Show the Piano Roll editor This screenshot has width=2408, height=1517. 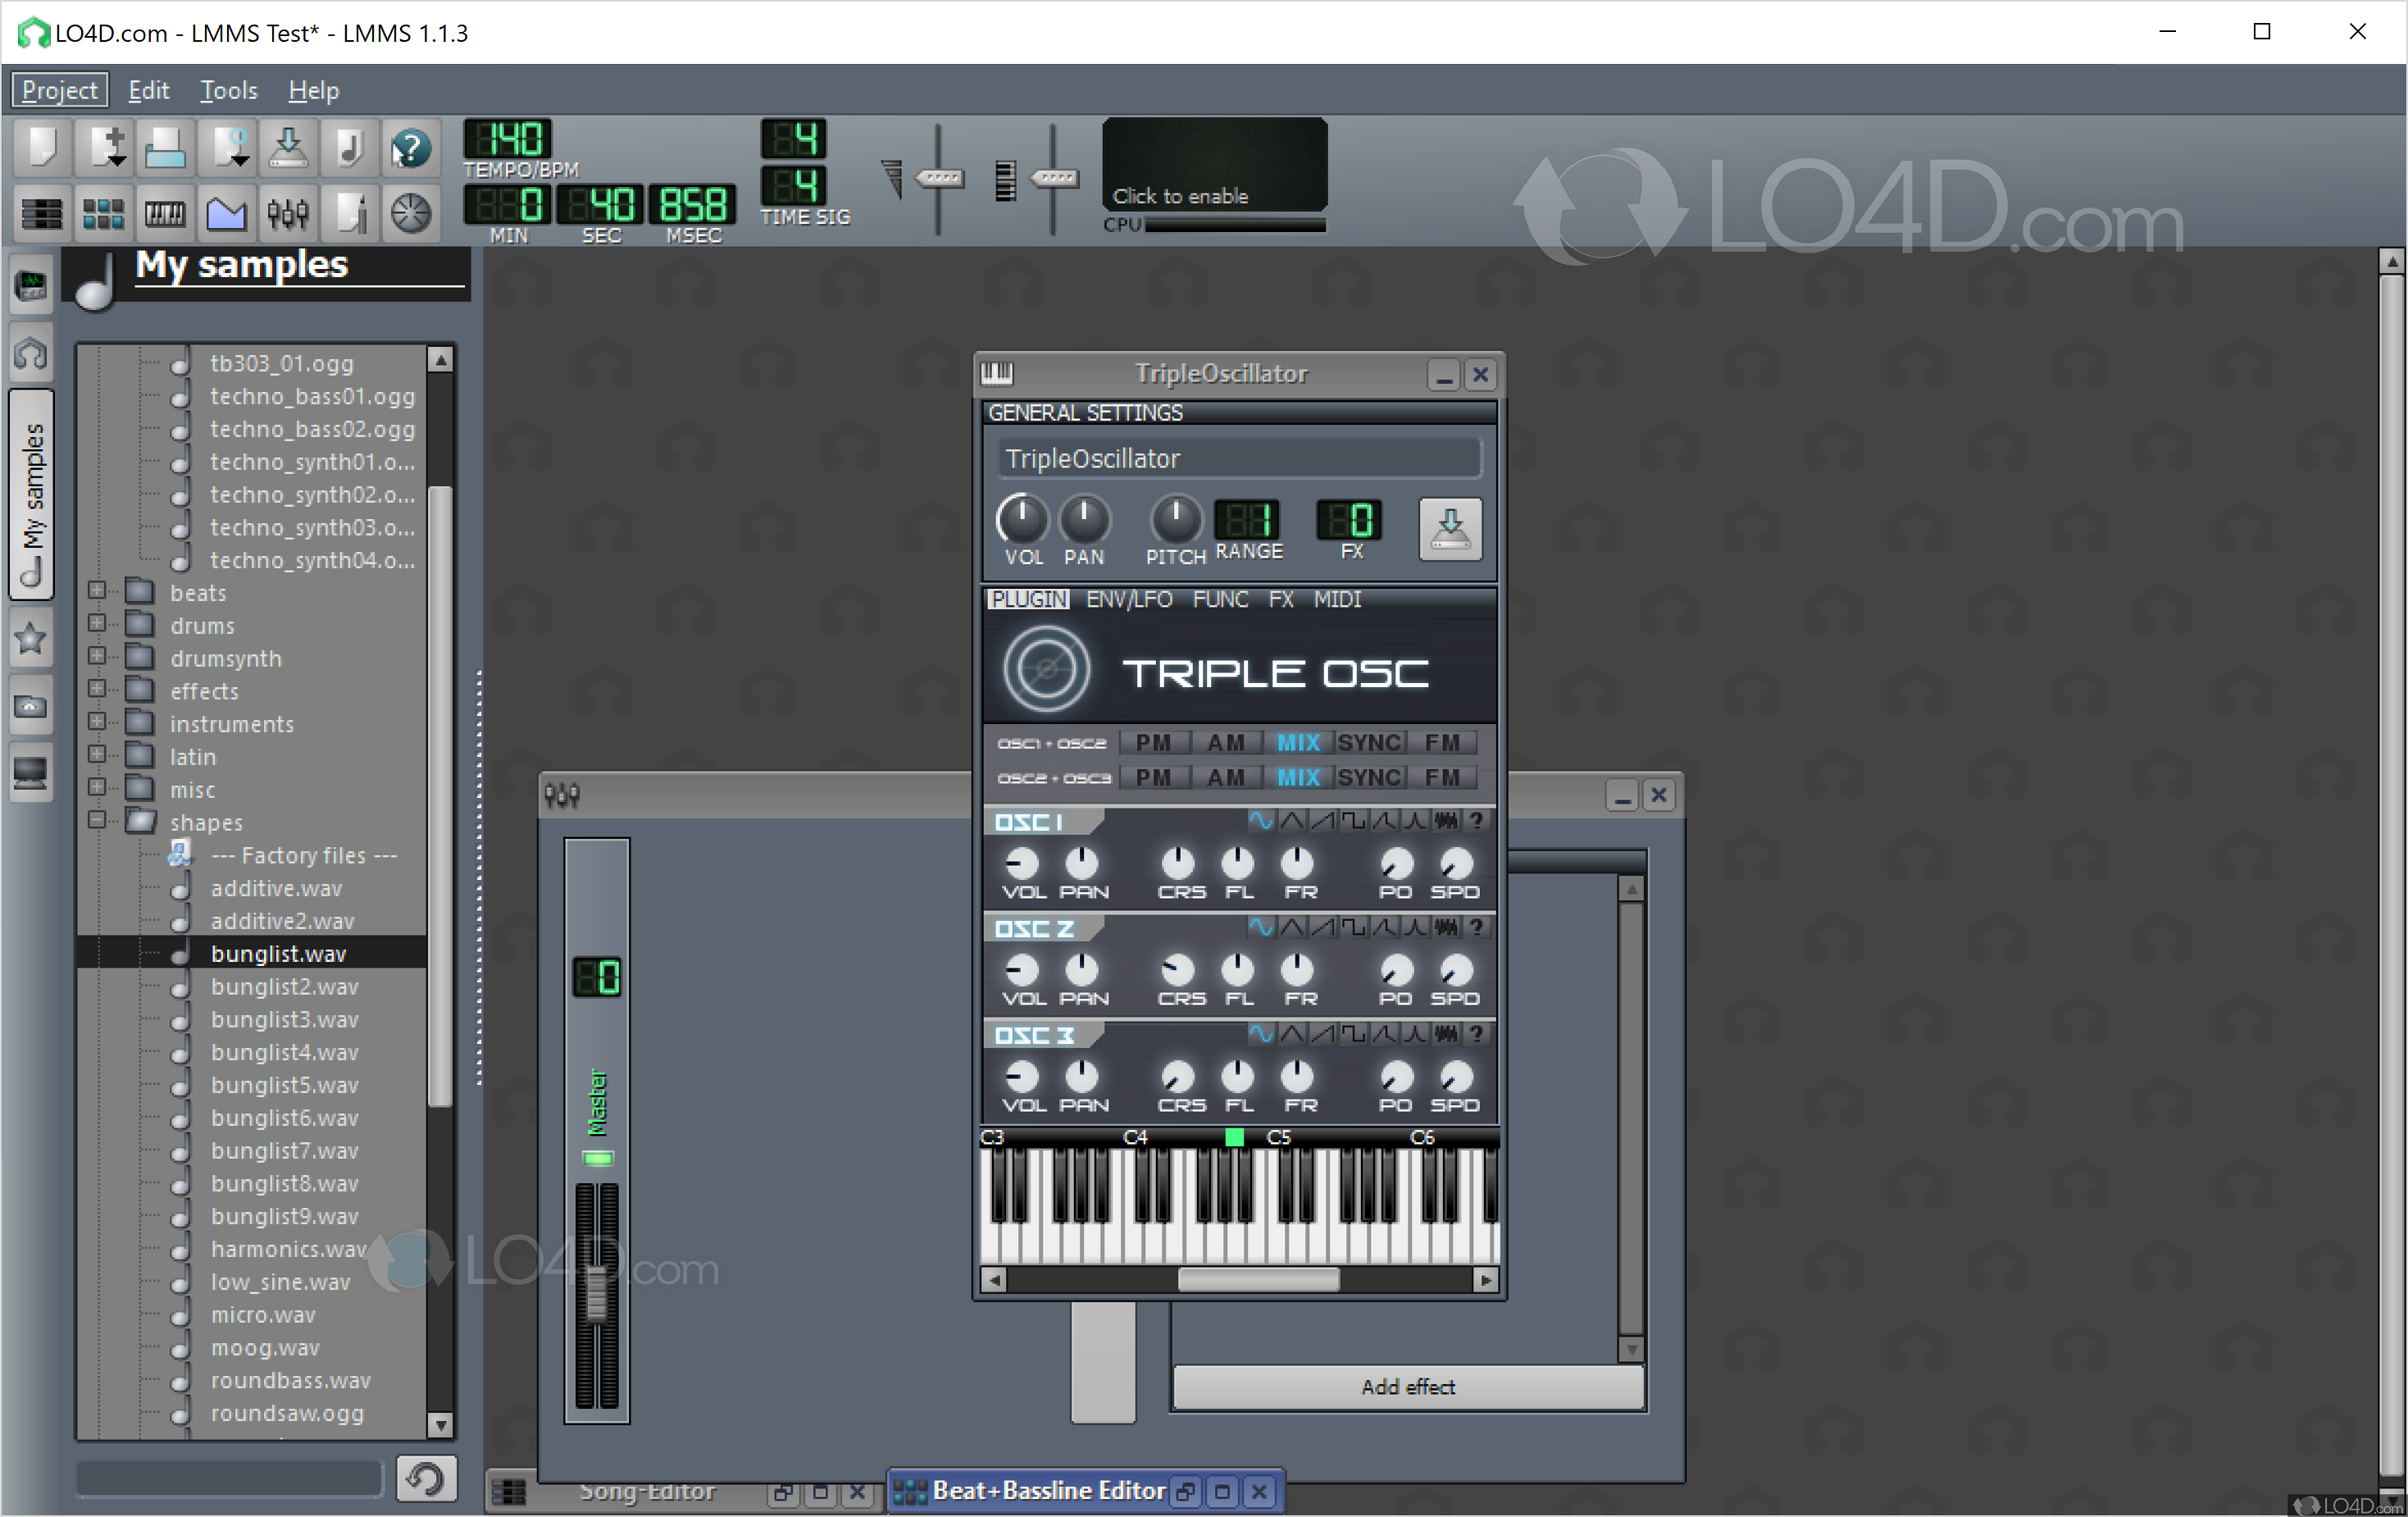pyautogui.click(x=165, y=213)
